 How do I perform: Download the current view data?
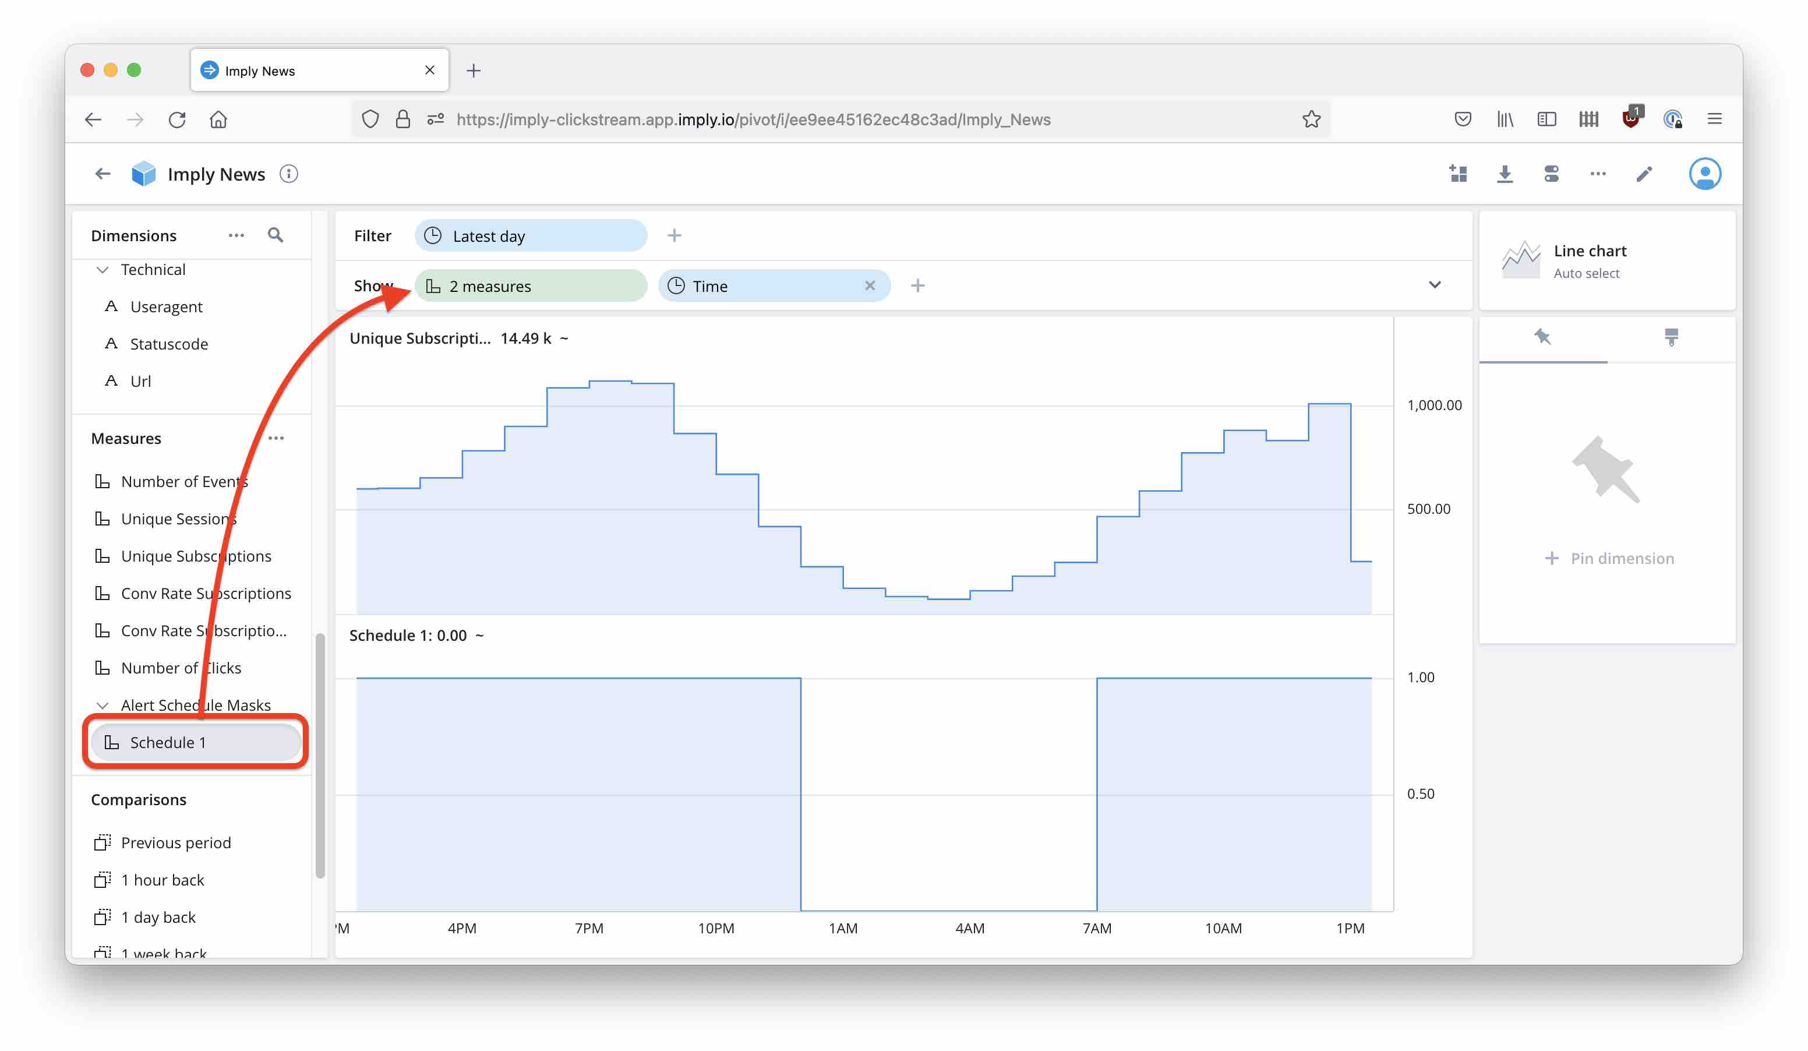1505,174
